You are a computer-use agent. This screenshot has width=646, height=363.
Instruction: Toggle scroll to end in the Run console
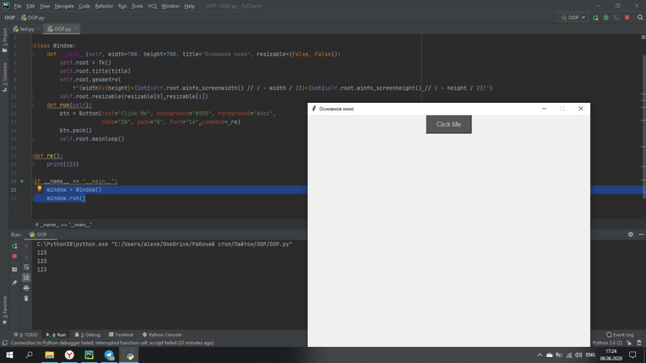click(x=26, y=277)
